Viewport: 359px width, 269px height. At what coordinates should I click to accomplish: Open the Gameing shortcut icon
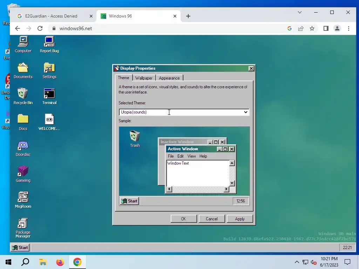click(x=23, y=174)
